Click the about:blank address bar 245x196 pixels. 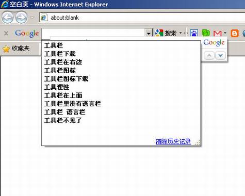coord(142,18)
